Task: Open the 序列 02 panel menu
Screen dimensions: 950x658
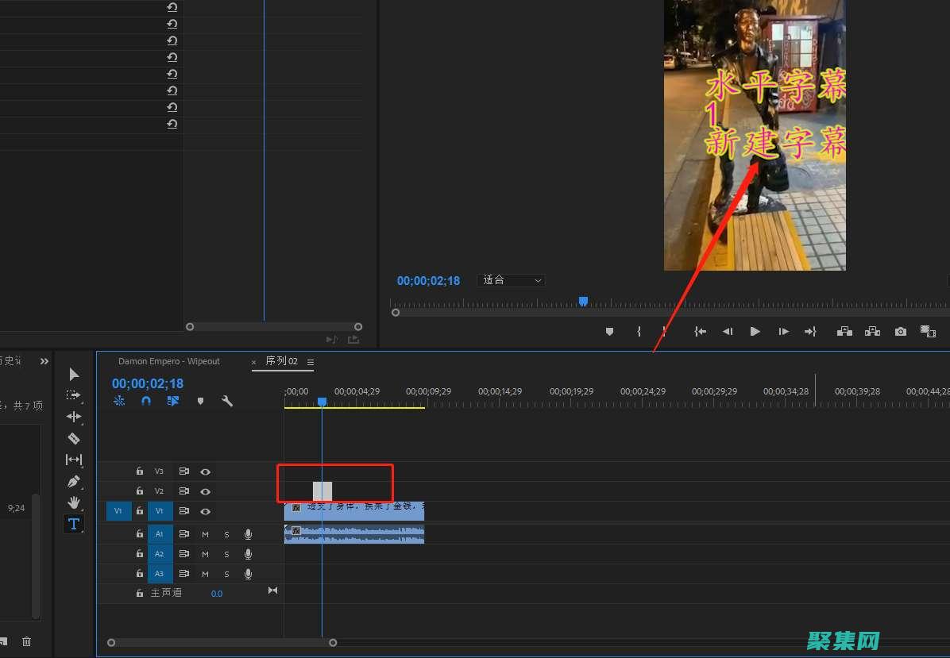Action: click(x=311, y=362)
